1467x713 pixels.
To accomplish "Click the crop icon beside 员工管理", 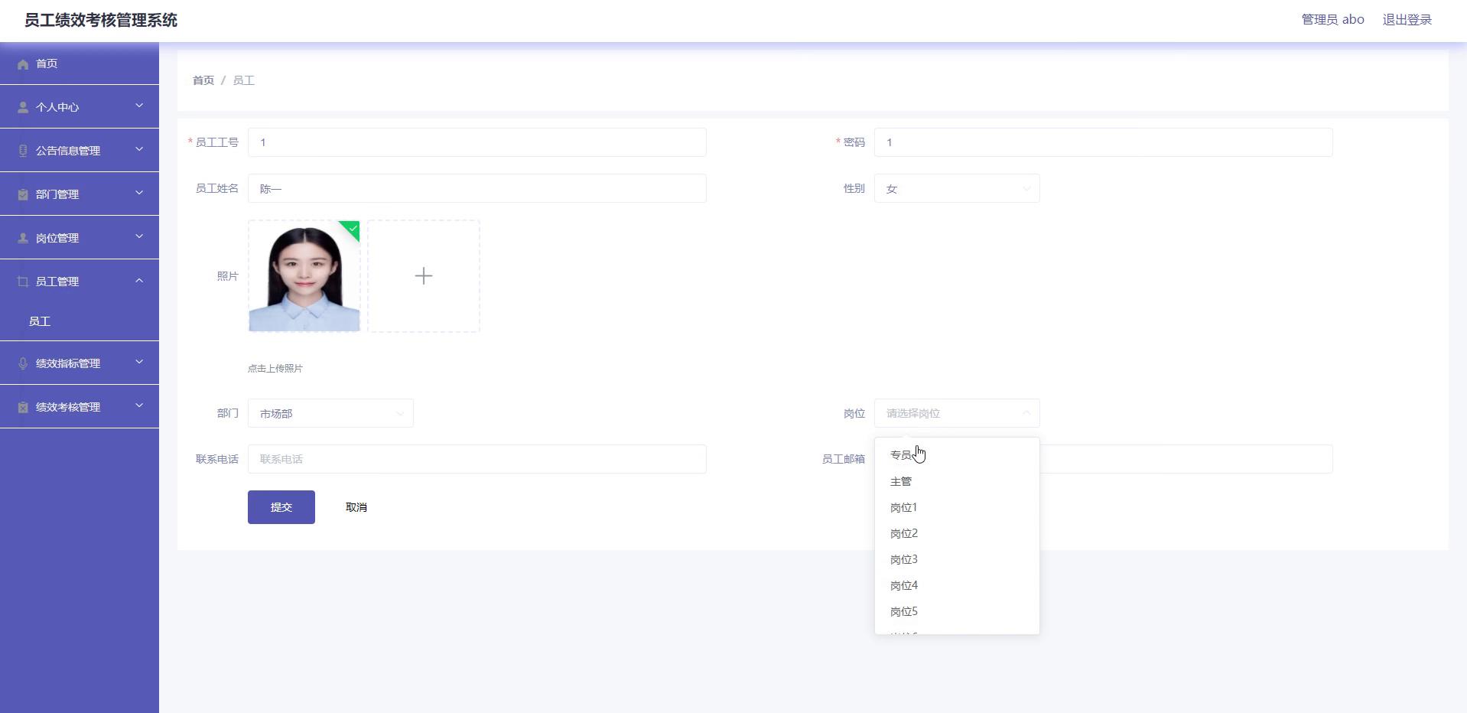I will [23, 282].
